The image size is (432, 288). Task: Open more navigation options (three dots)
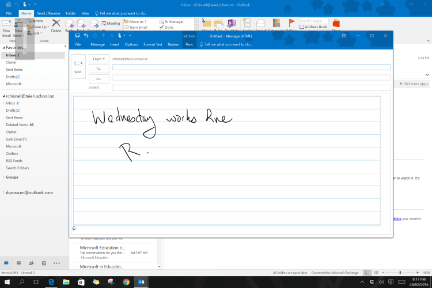pyautogui.click(x=57, y=263)
